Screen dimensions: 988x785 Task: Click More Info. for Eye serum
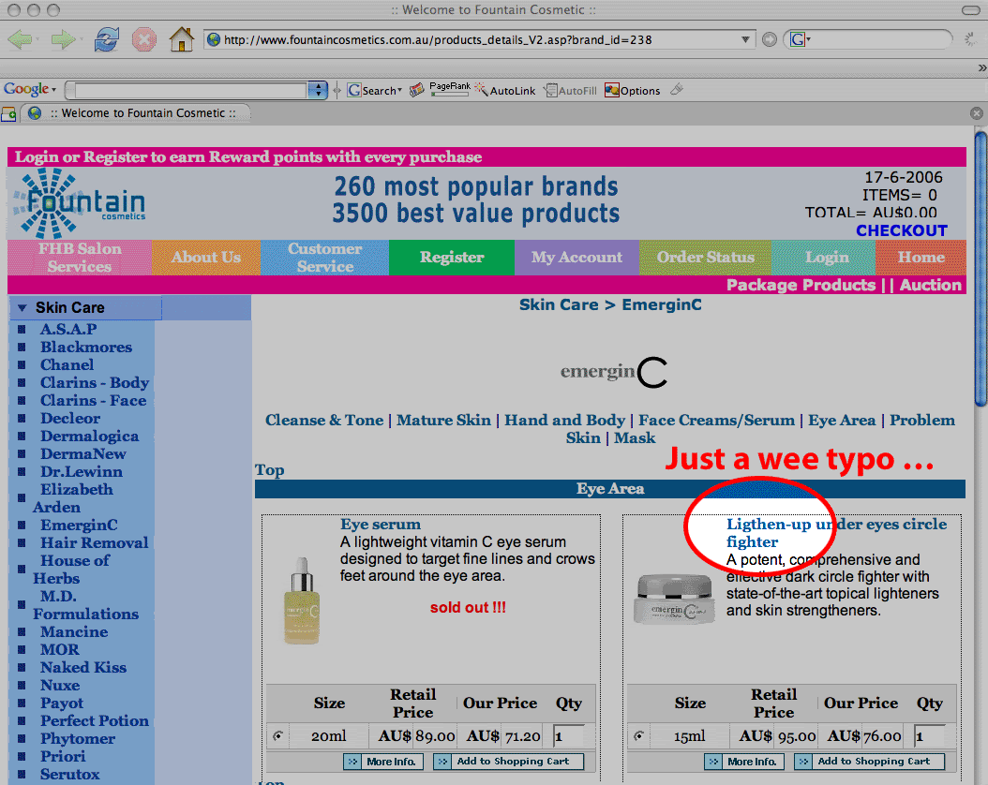point(383,762)
